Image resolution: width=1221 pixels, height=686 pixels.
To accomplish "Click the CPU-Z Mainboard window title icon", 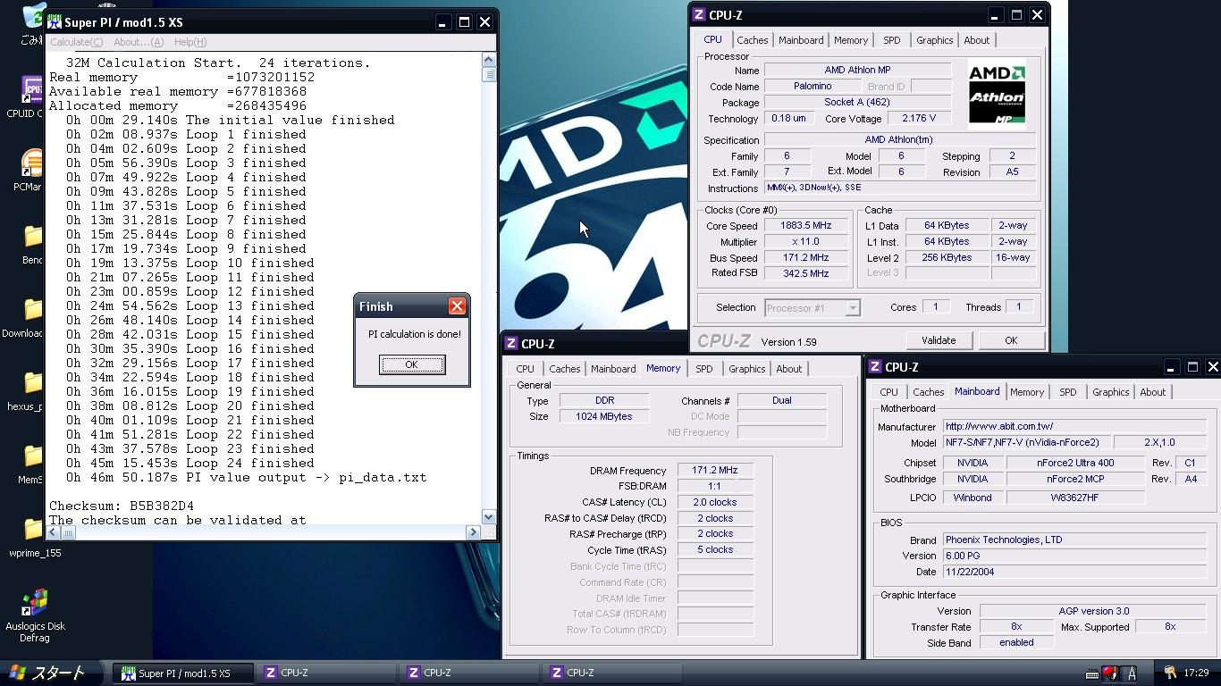I will (x=875, y=367).
